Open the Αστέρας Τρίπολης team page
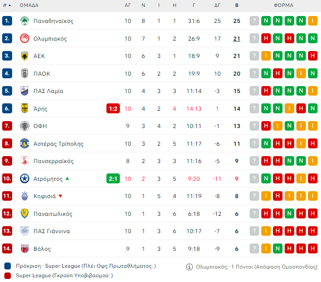The width and height of the screenshot is (321, 282). click(58, 144)
